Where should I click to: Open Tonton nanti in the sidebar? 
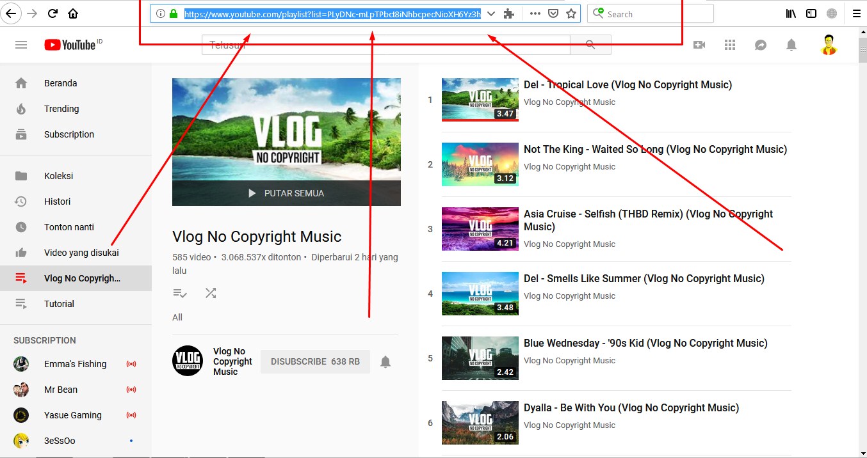(76, 227)
